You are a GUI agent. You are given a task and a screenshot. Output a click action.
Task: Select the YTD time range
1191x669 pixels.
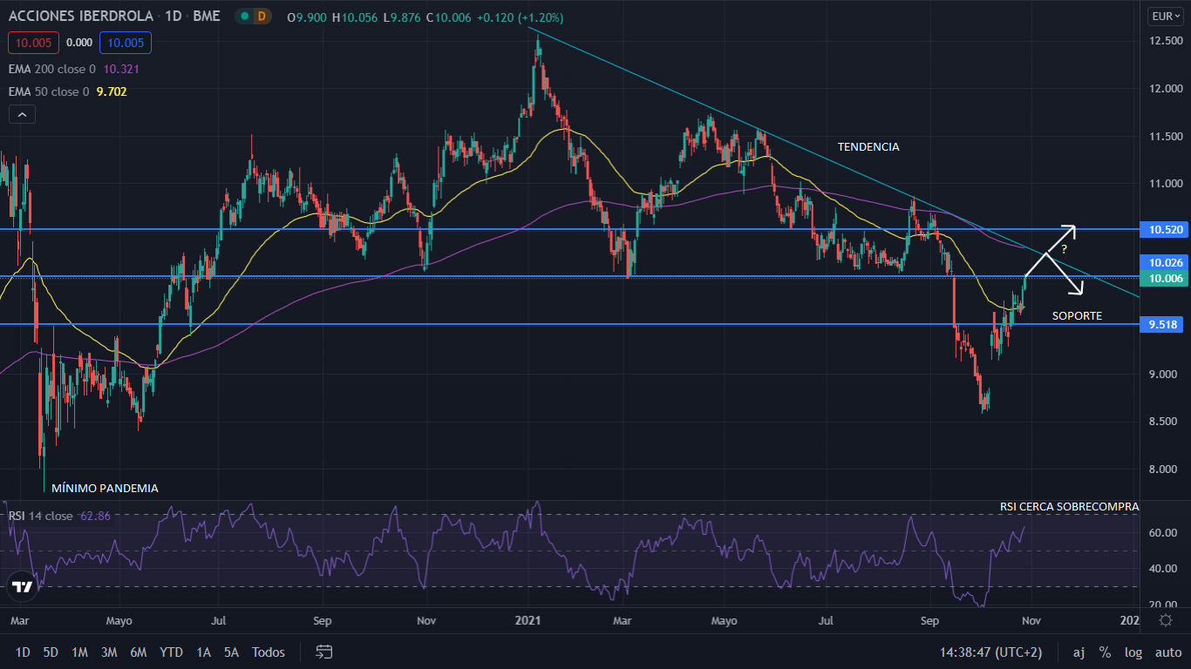coord(172,652)
